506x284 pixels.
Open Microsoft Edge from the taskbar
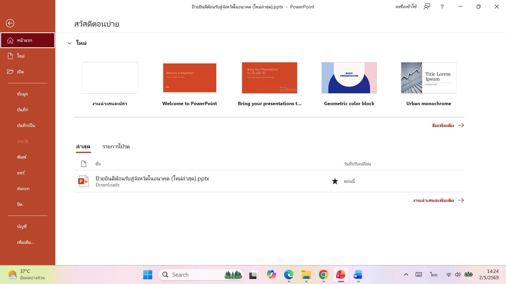click(289, 275)
